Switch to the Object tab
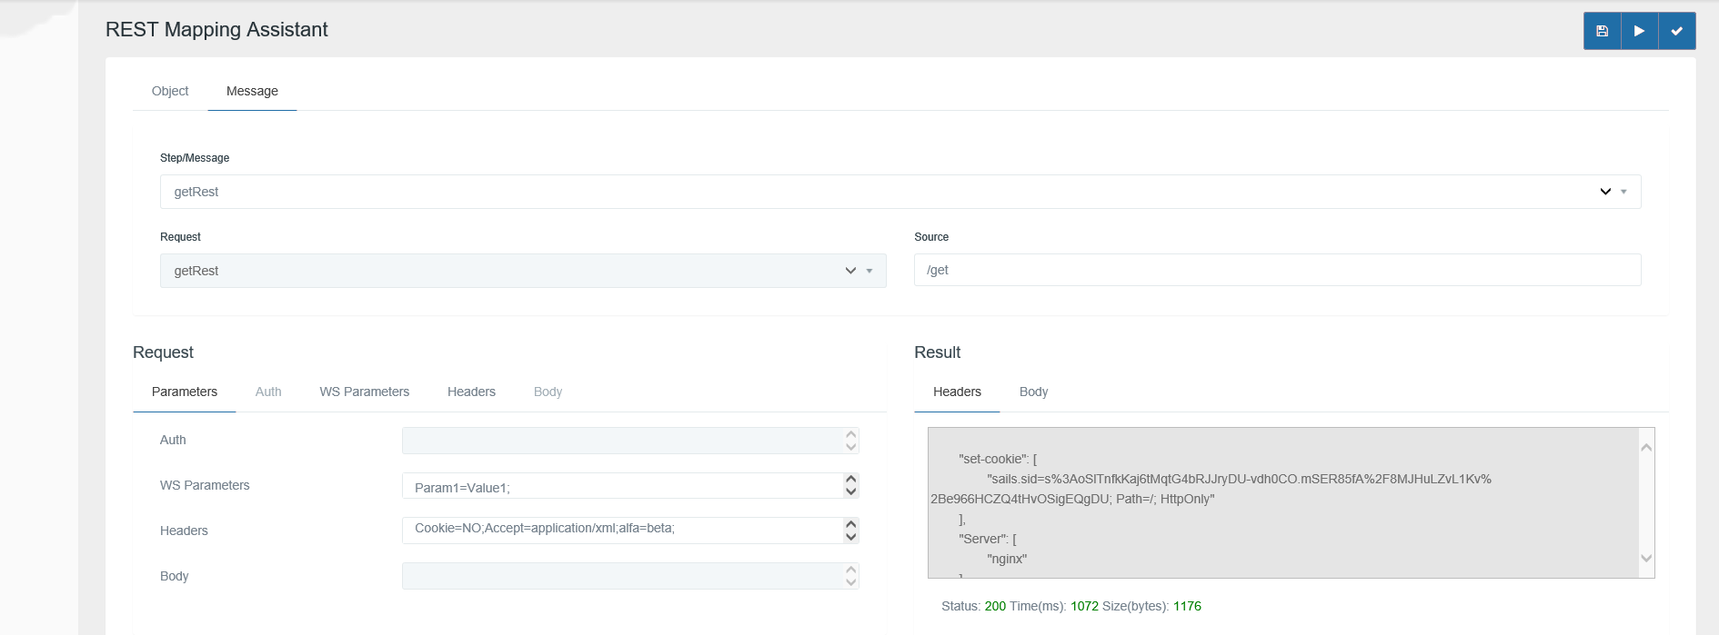The height and width of the screenshot is (635, 1719). tap(170, 91)
